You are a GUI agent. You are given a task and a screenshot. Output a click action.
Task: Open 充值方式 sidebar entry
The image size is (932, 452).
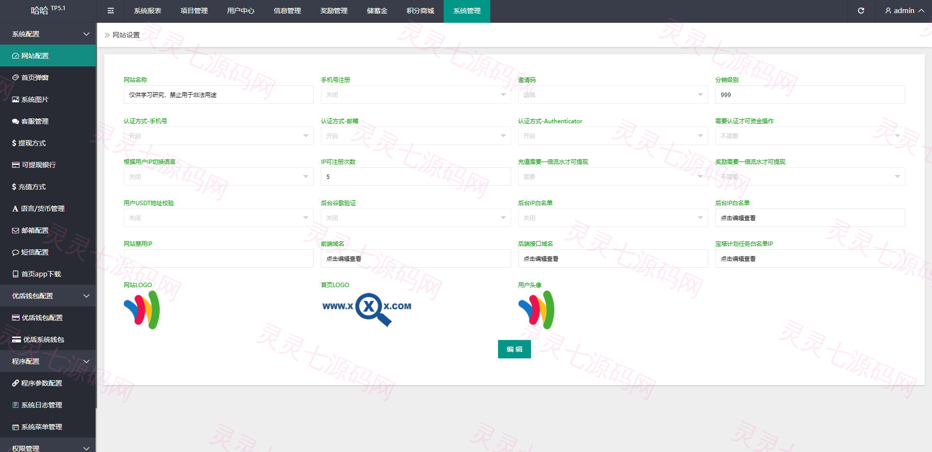[48, 187]
